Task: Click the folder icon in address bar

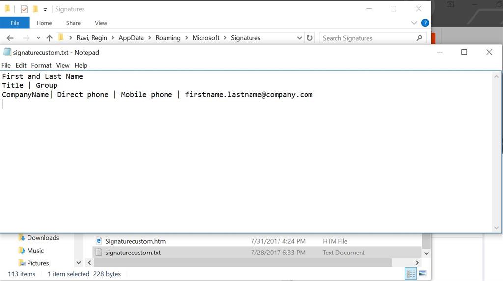Action: pos(61,37)
